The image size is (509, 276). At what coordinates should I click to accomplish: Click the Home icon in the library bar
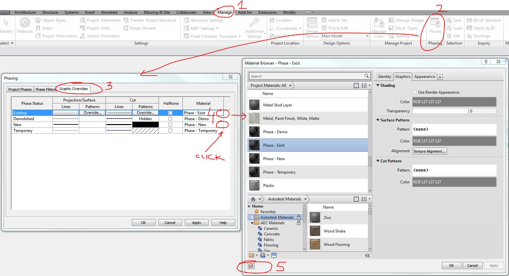point(253,199)
